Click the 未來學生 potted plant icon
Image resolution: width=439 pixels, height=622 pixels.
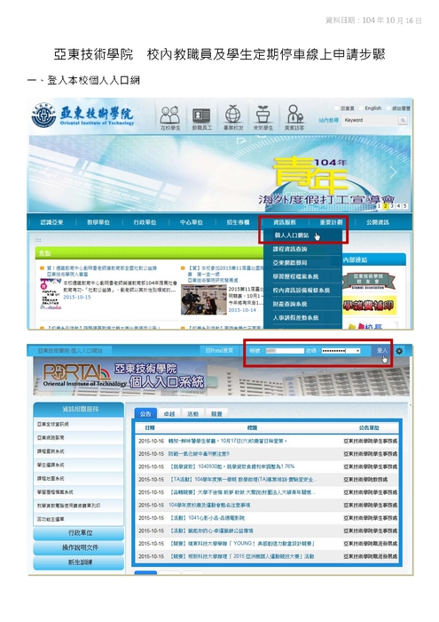(263, 118)
